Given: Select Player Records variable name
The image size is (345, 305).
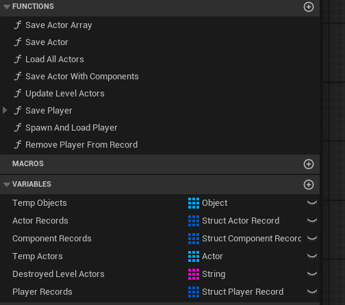Looking at the screenshot, I should click(42, 292).
